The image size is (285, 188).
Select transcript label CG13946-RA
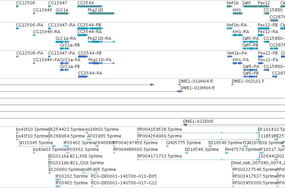(47, 31)
